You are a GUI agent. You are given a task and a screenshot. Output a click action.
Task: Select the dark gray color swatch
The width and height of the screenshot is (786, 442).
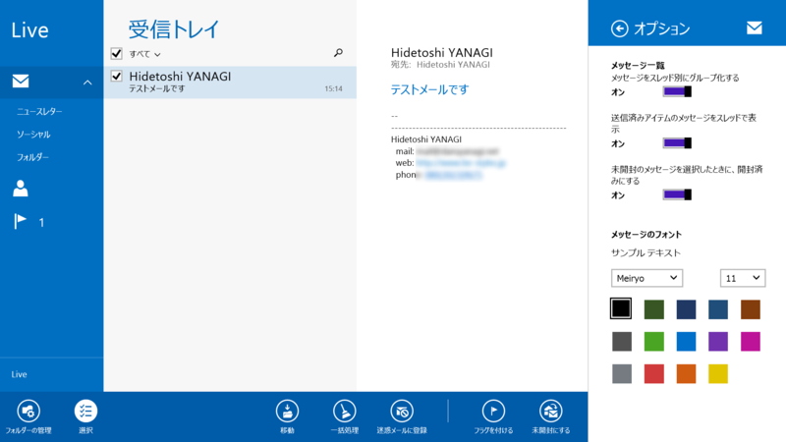622,342
